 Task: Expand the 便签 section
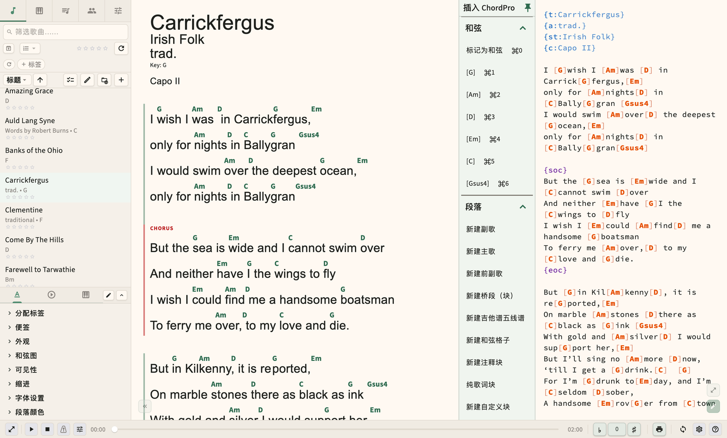pyautogui.click(x=65, y=327)
